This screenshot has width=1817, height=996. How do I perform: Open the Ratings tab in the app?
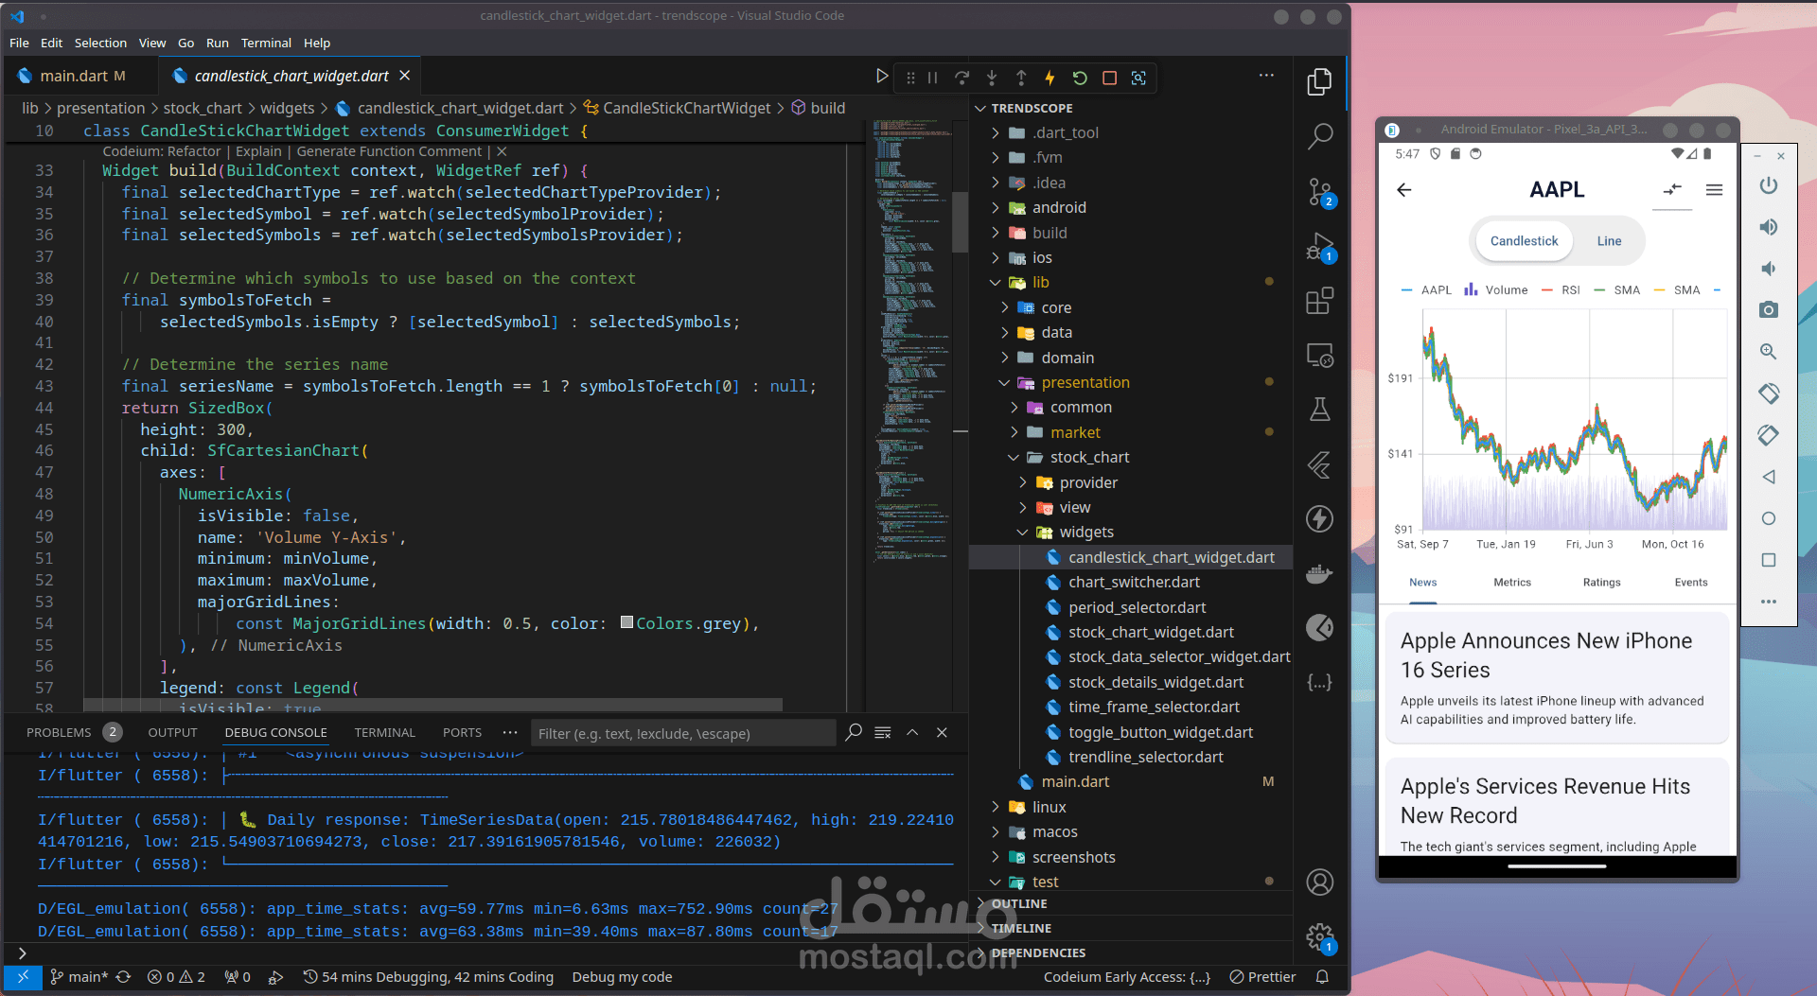(x=1601, y=583)
